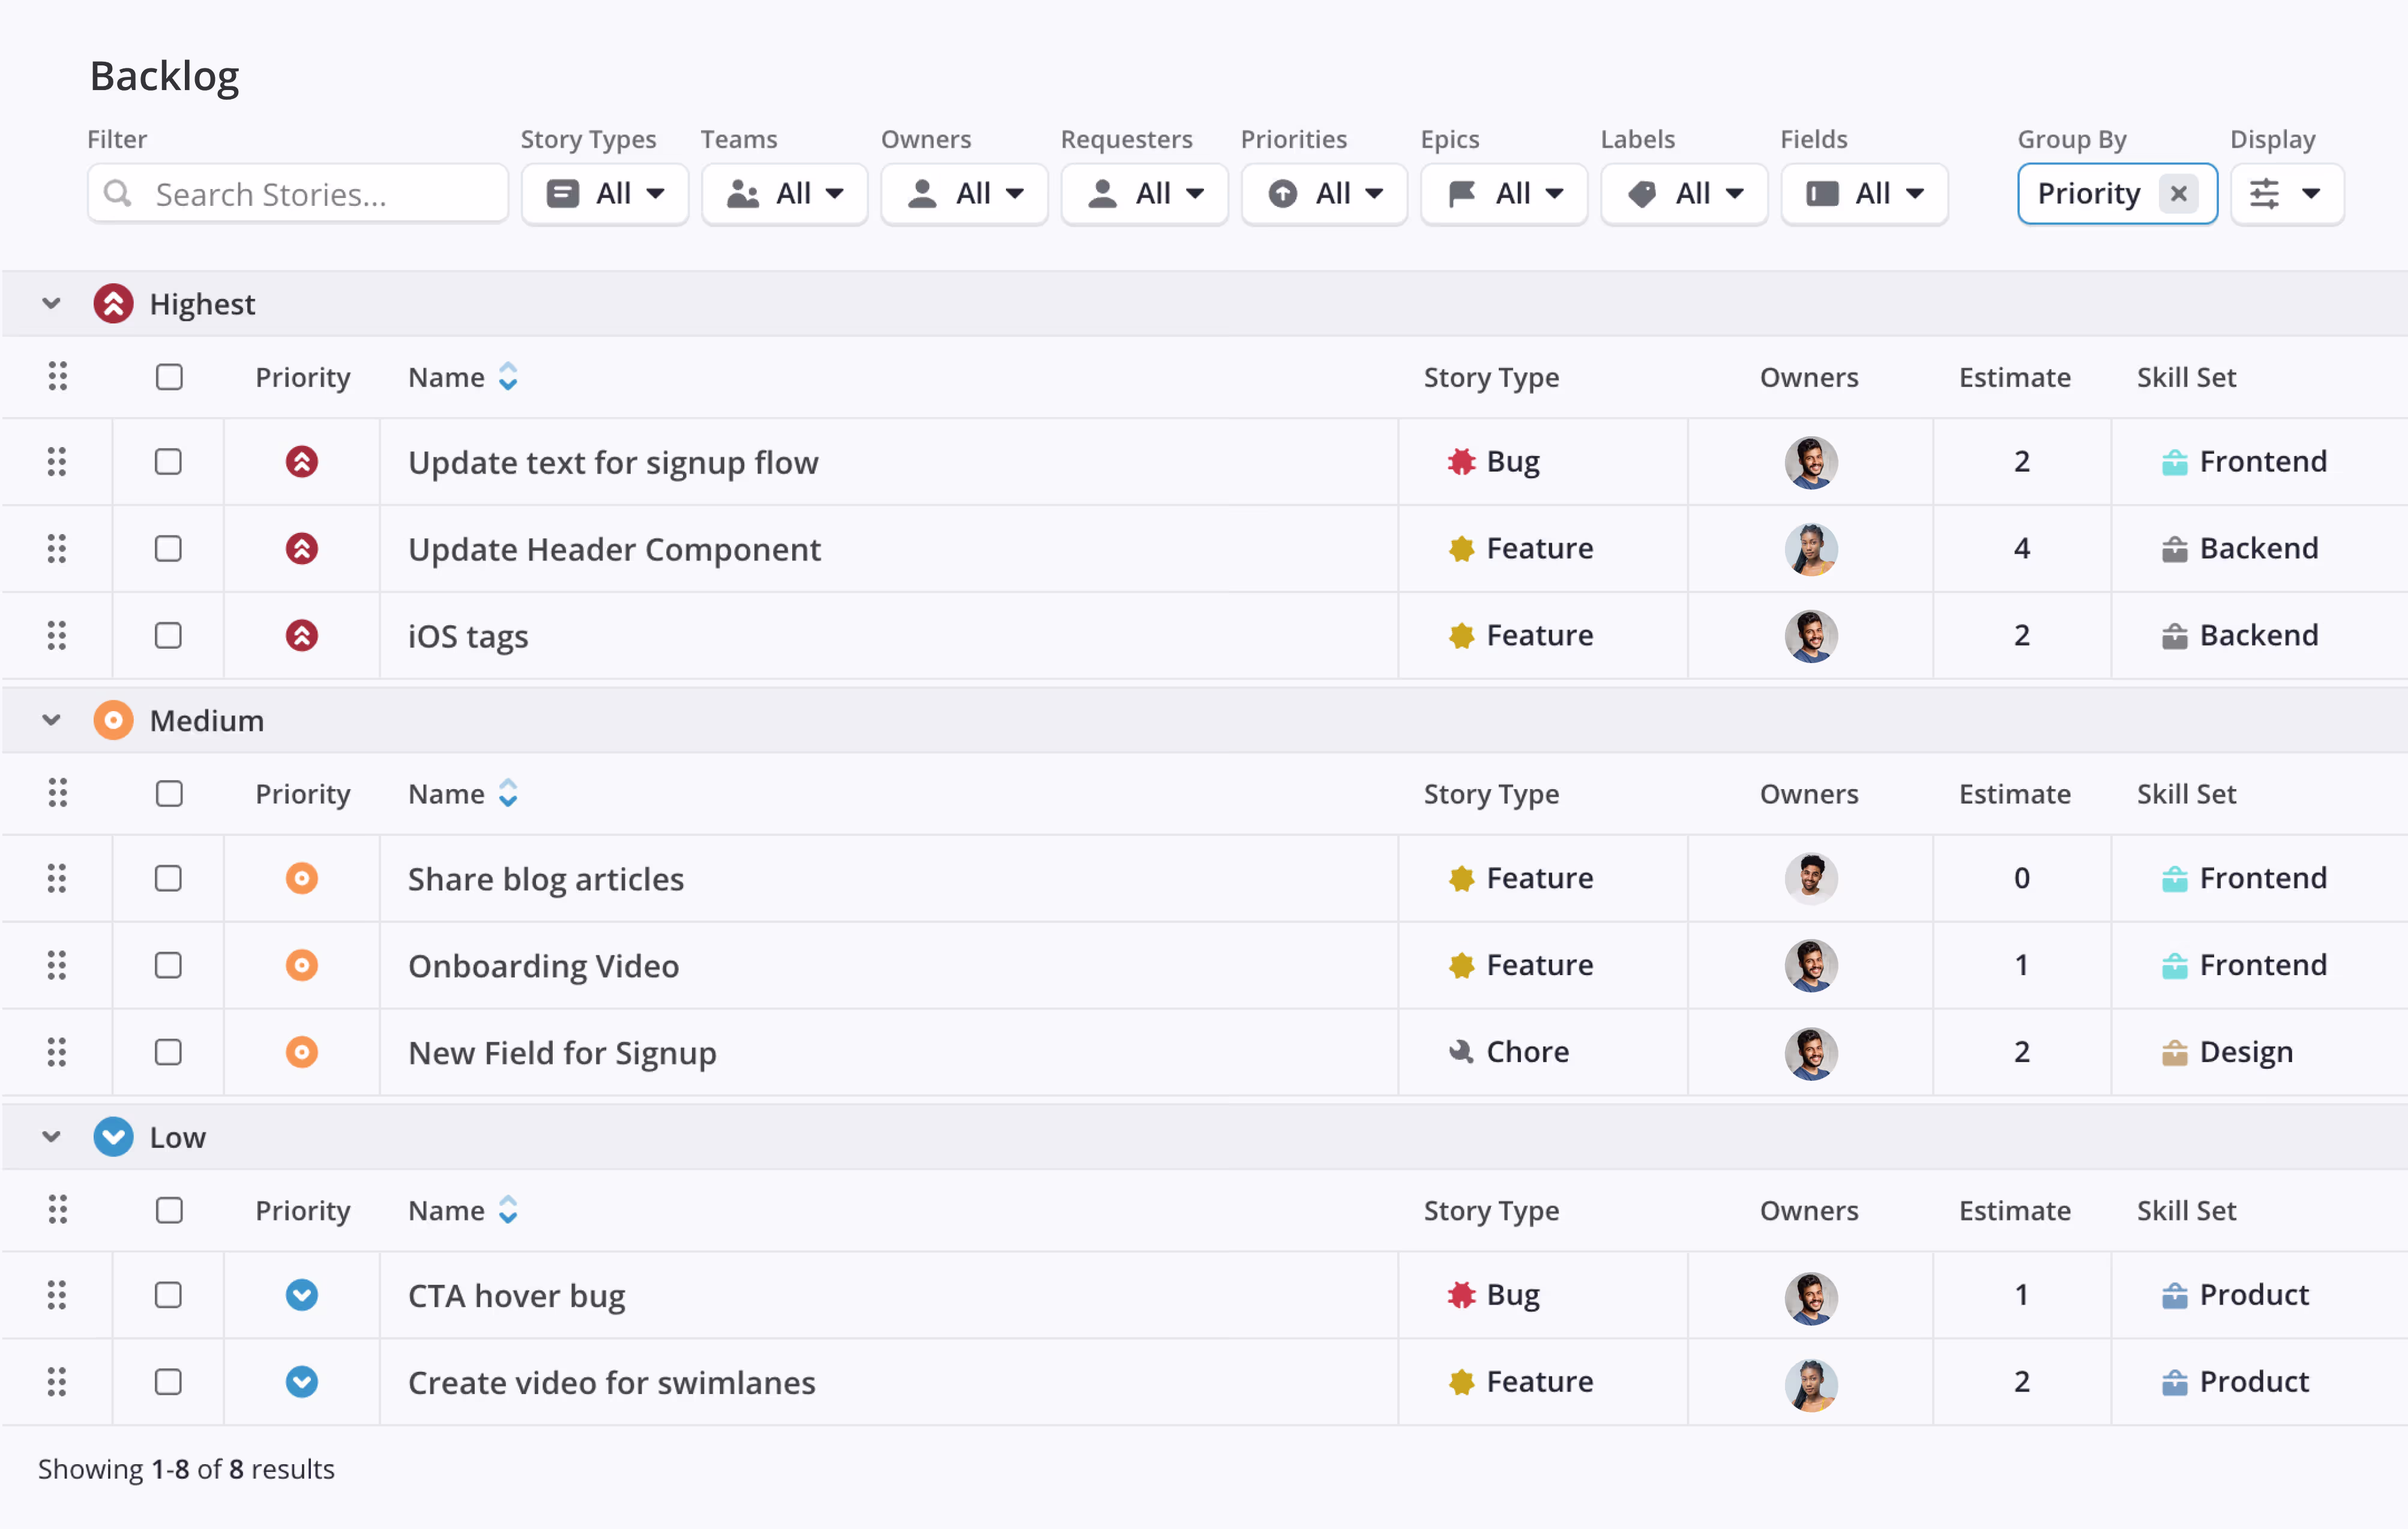This screenshot has height=1529, width=2408.
Task: Collapse the Medium priority group
Action: point(51,721)
